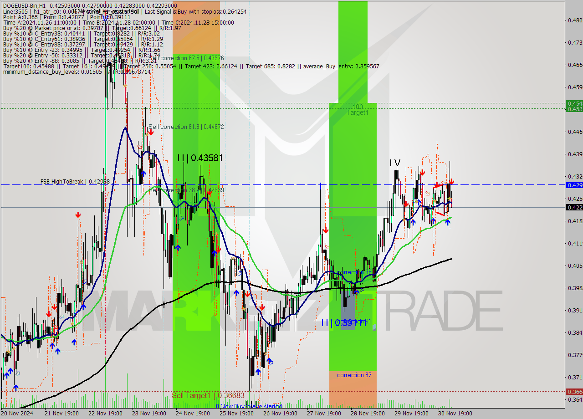Click the 22 Nov 19:00 time label

tap(105, 414)
